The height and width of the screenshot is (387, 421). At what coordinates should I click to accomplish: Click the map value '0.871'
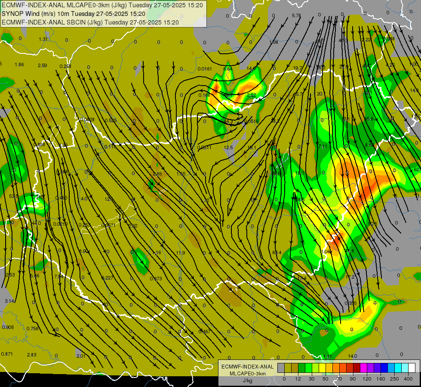point(7,354)
